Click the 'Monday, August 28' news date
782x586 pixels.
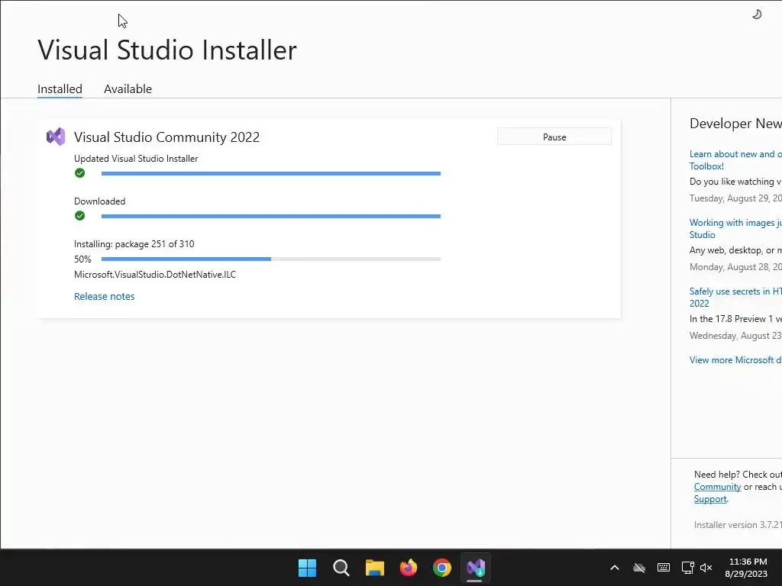click(735, 267)
